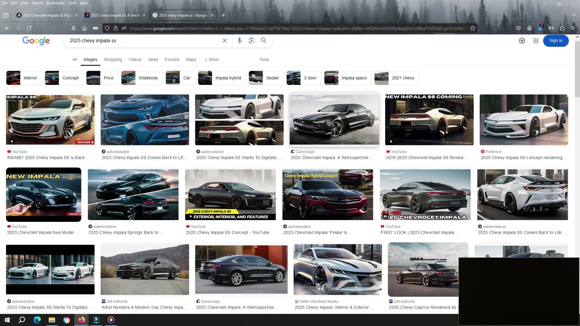Open the Firefox hamburger menu

pos(573,28)
